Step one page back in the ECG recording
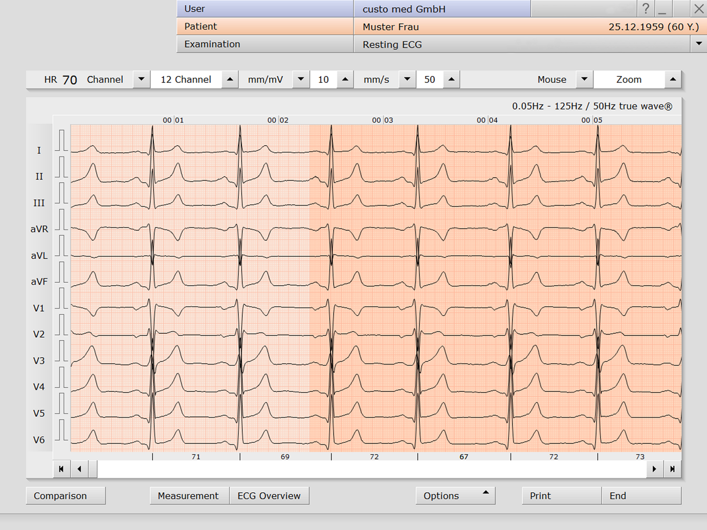707x530 pixels. [x=79, y=469]
